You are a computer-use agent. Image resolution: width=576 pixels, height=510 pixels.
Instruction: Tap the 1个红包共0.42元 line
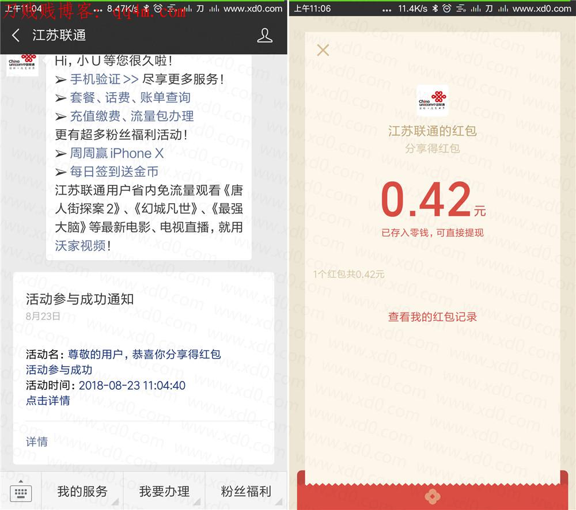(348, 274)
